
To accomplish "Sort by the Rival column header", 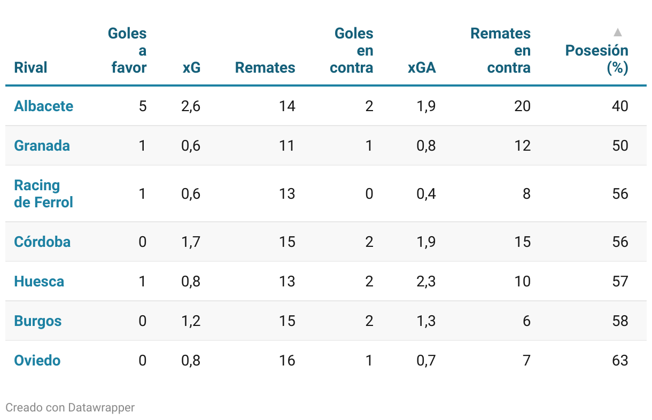I will click(x=30, y=68).
